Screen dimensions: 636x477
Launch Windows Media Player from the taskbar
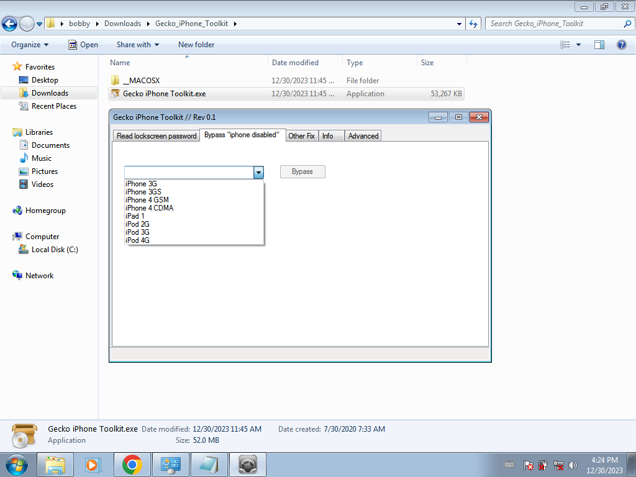93,465
